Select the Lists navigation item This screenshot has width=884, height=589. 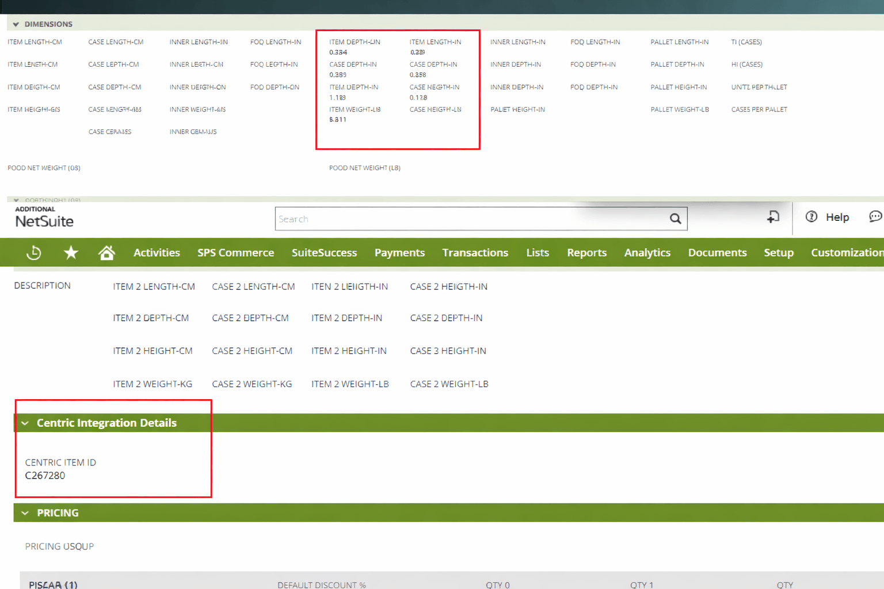point(537,252)
